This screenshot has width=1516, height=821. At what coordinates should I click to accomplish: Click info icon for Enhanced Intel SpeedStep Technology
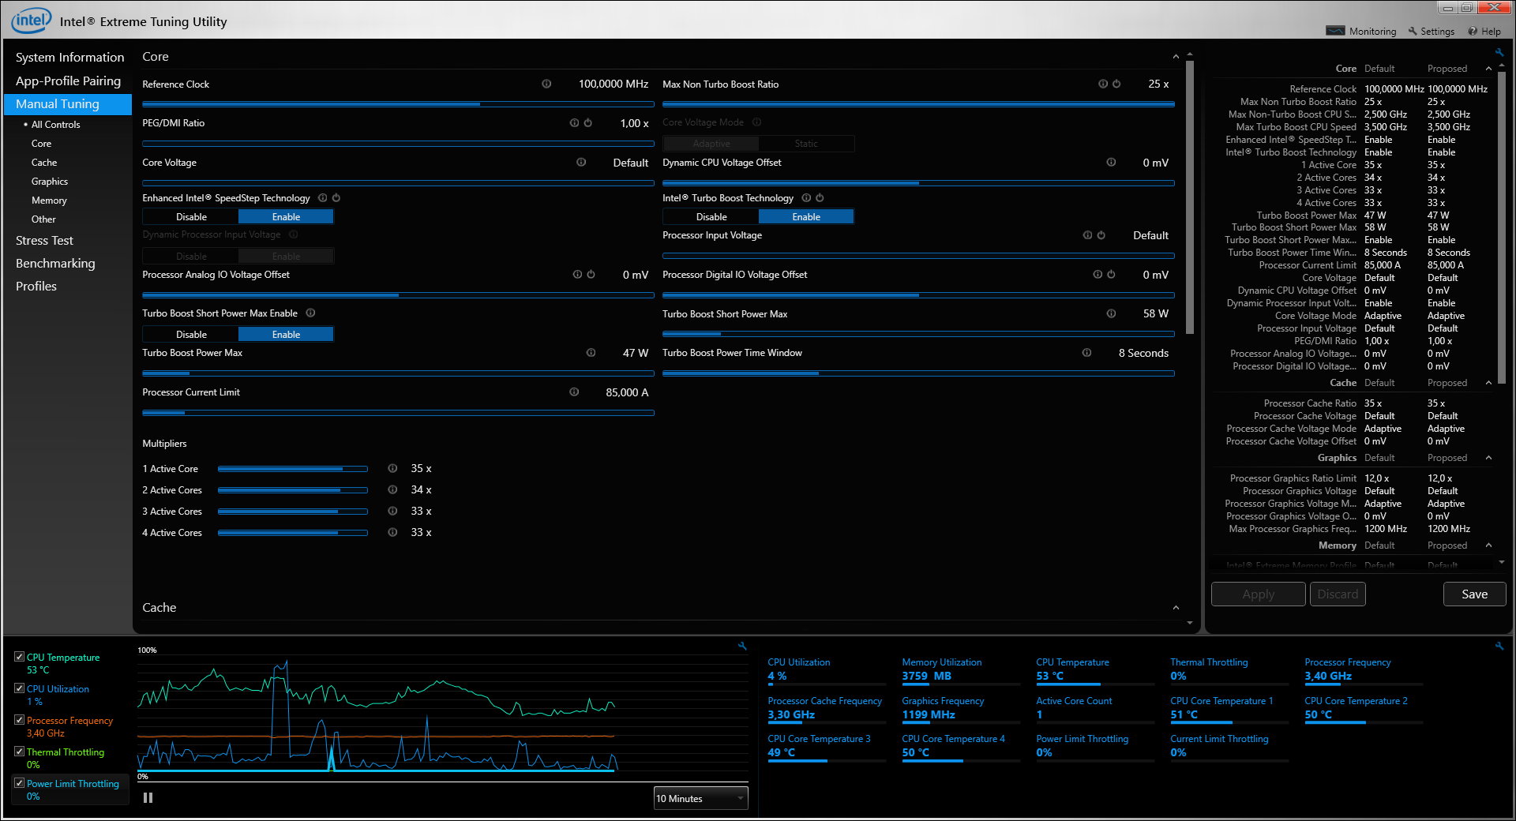point(322,198)
